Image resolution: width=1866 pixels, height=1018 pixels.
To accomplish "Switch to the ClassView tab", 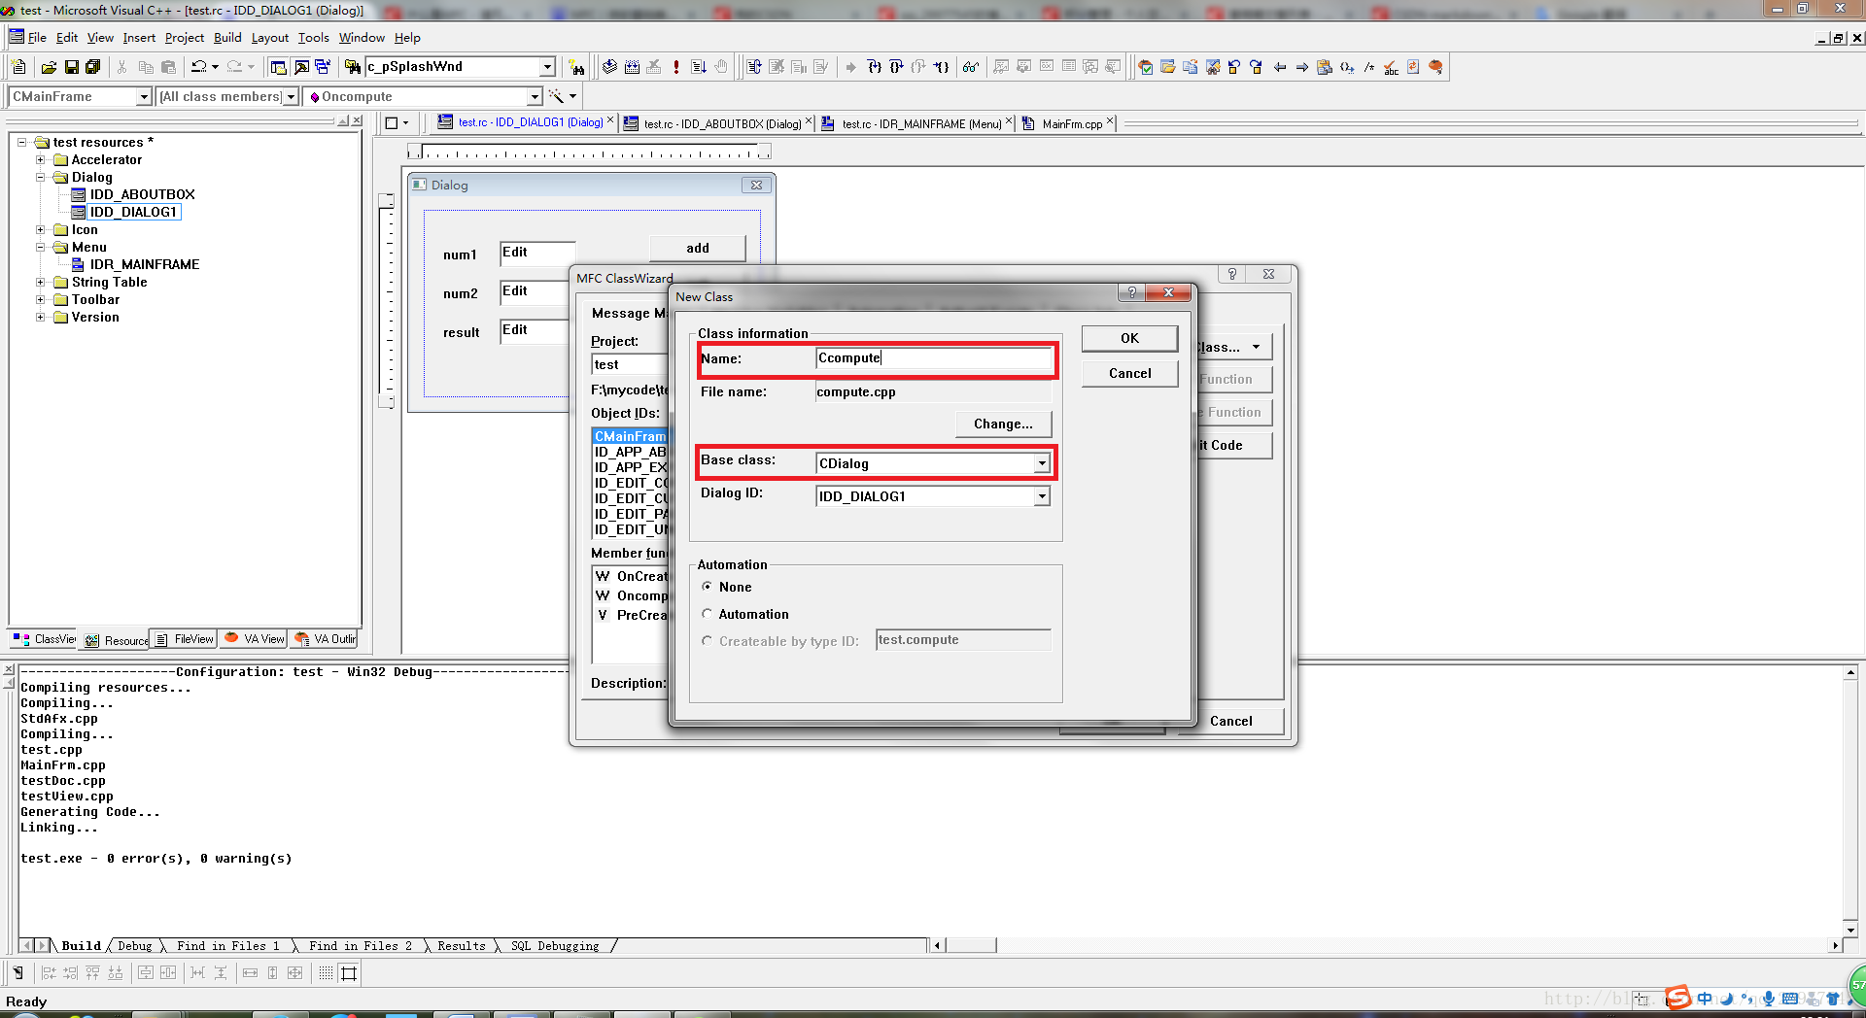I will pos(45,639).
